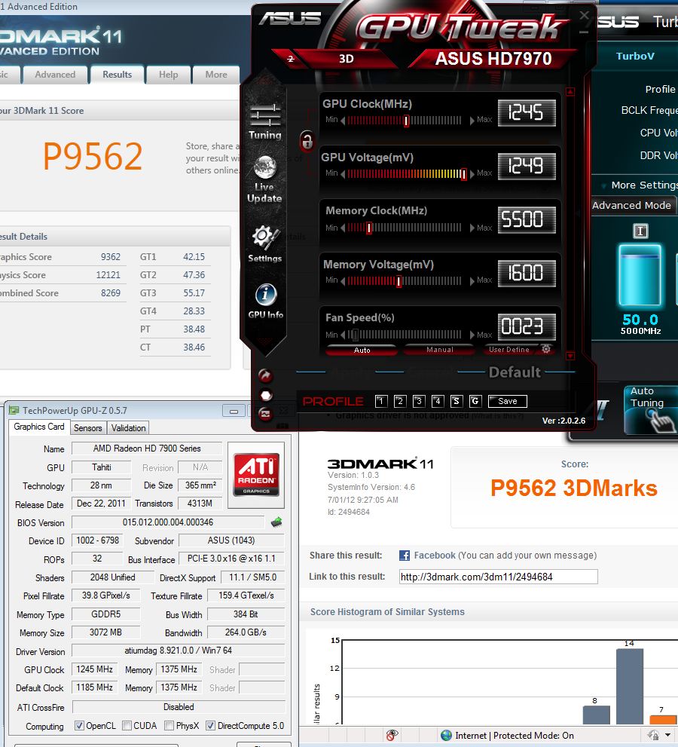
Task: Click the Memory Clock slider handle
Action: click(x=368, y=228)
